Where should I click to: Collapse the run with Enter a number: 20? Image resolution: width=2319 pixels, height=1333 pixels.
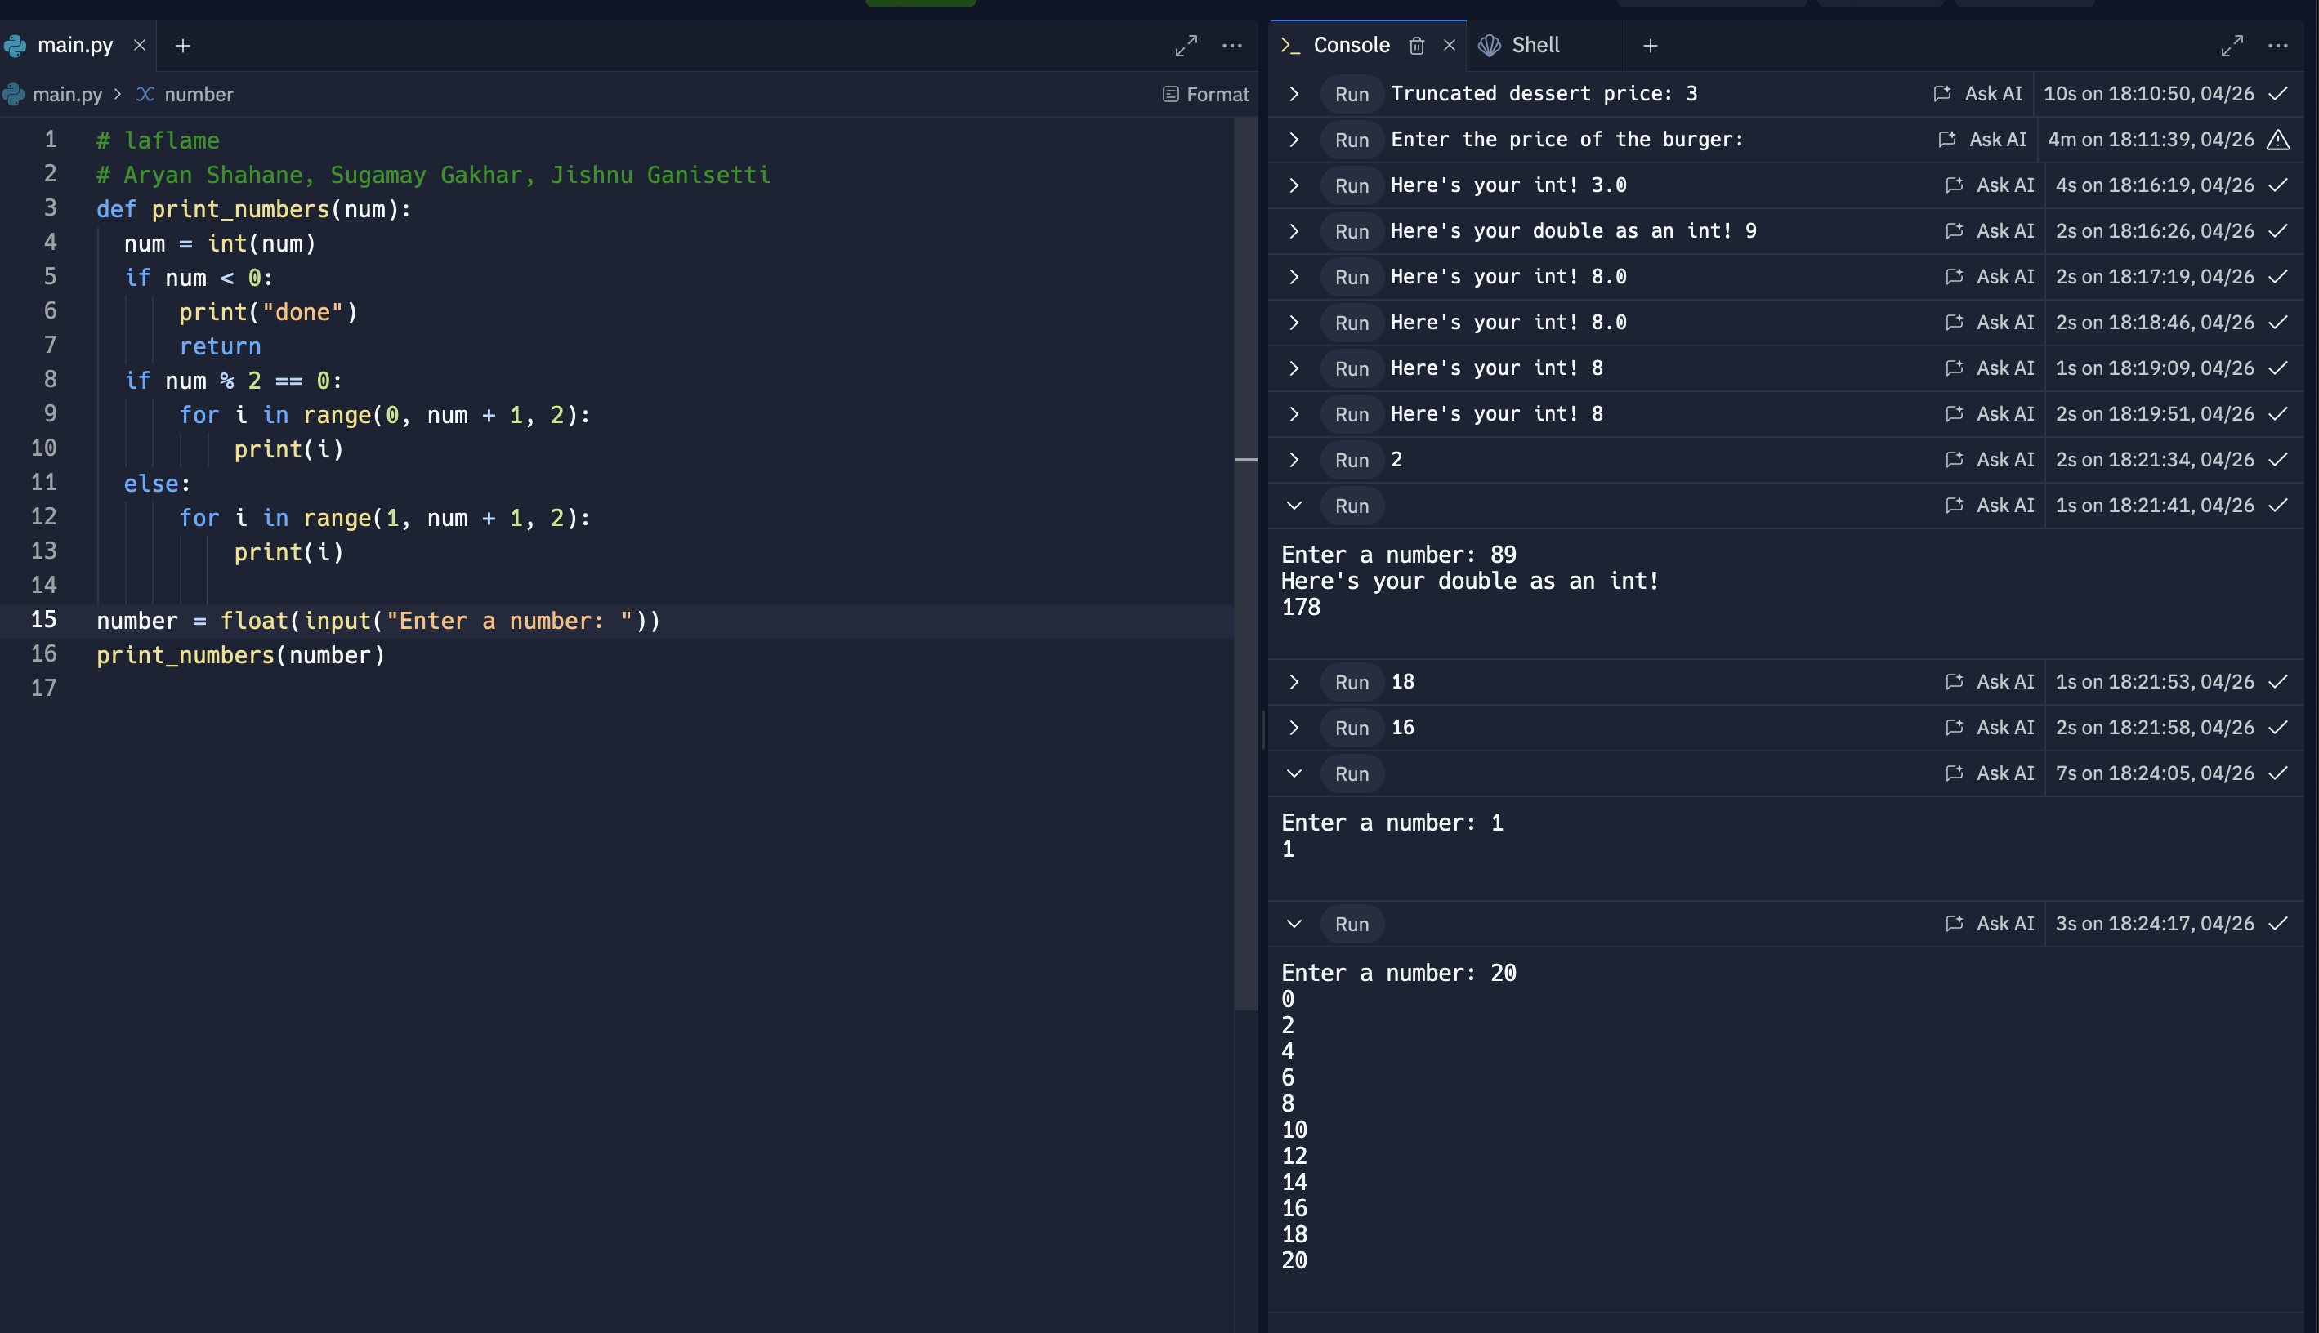coord(1294,924)
